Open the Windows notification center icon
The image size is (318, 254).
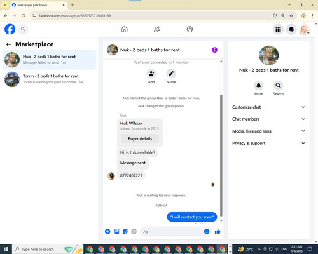pyautogui.click(x=310, y=249)
